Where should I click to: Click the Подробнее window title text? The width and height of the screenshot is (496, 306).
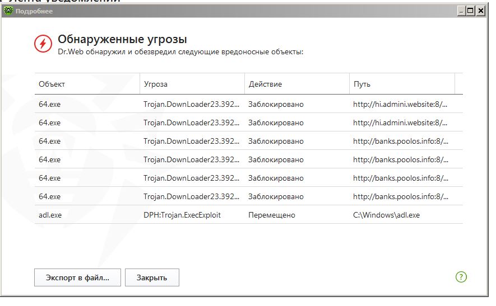pyautogui.click(x=34, y=11)
